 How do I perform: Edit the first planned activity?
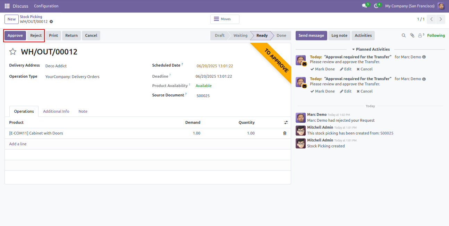[x=345, y=69]
